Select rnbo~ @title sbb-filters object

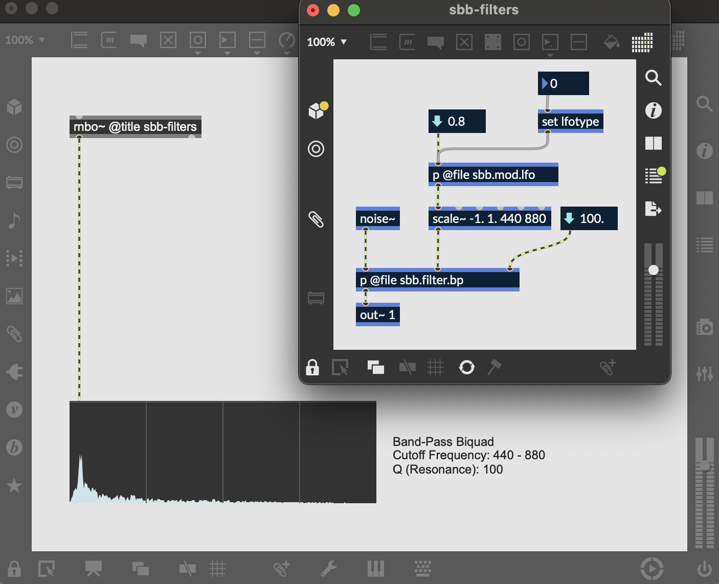136,127
